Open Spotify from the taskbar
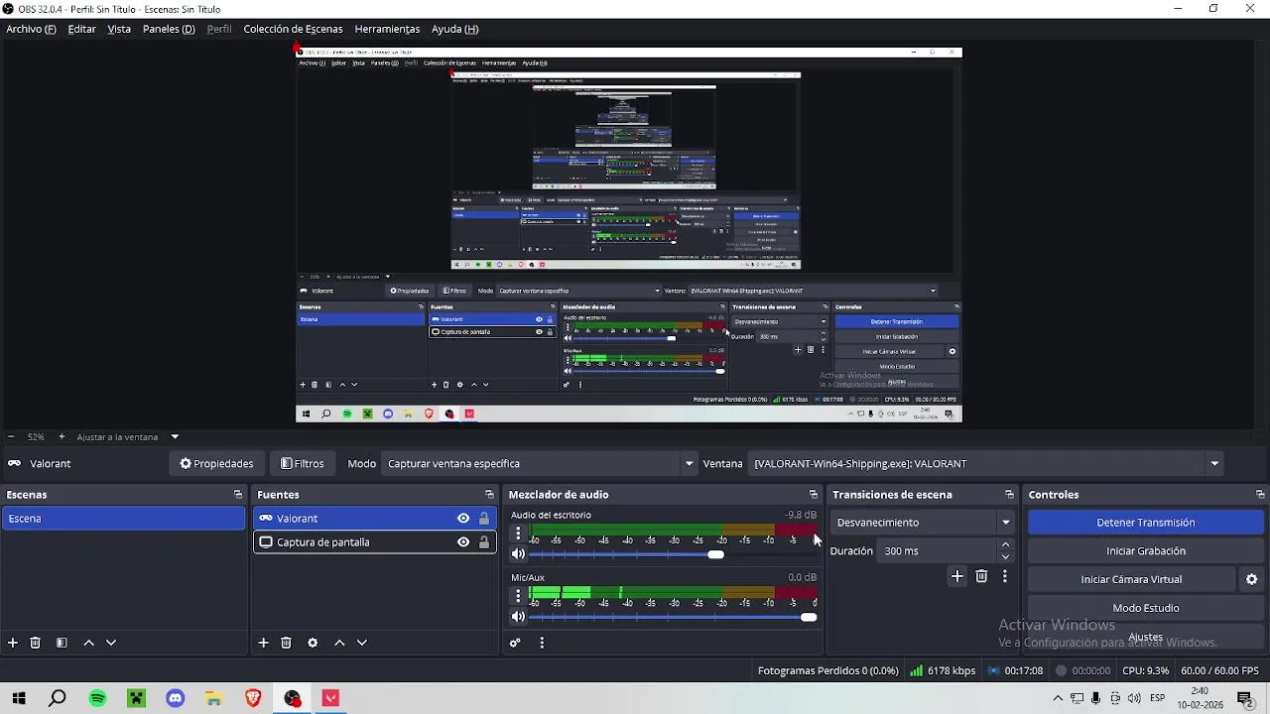The height and width of the screenshot is (714, 1270). [97, 698]
